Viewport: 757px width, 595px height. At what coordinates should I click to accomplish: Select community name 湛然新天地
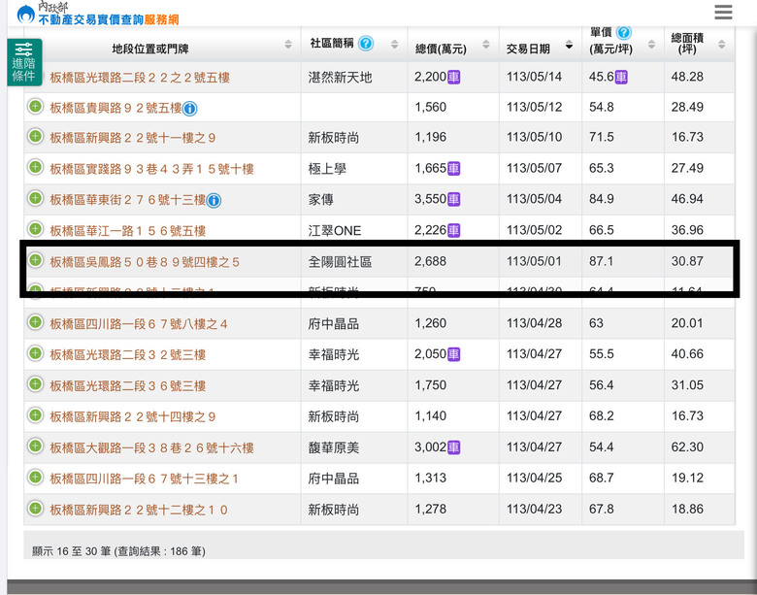(x=340, y=78)
